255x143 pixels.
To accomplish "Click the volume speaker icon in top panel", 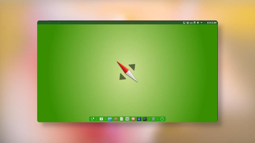I will [198, 23].
